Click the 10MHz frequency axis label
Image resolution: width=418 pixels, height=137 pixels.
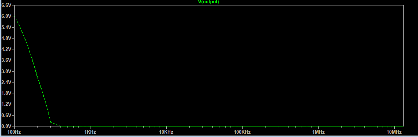[394, 132]
